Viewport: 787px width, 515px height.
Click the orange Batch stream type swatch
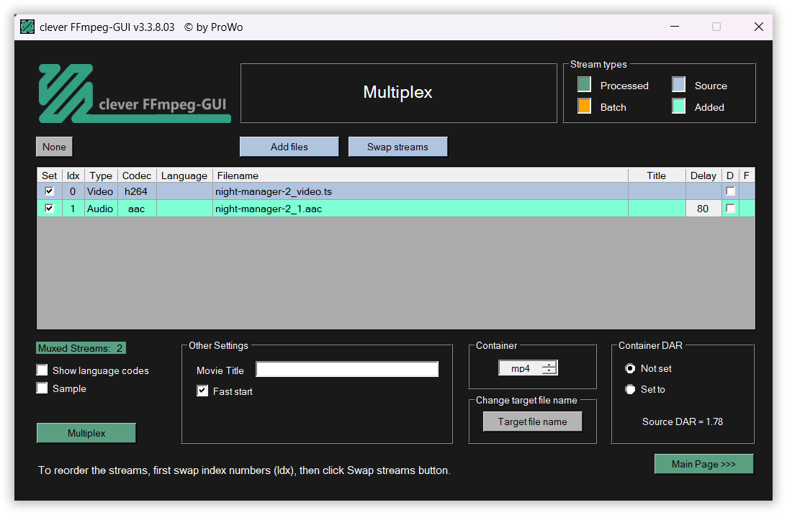click(584, 106)
